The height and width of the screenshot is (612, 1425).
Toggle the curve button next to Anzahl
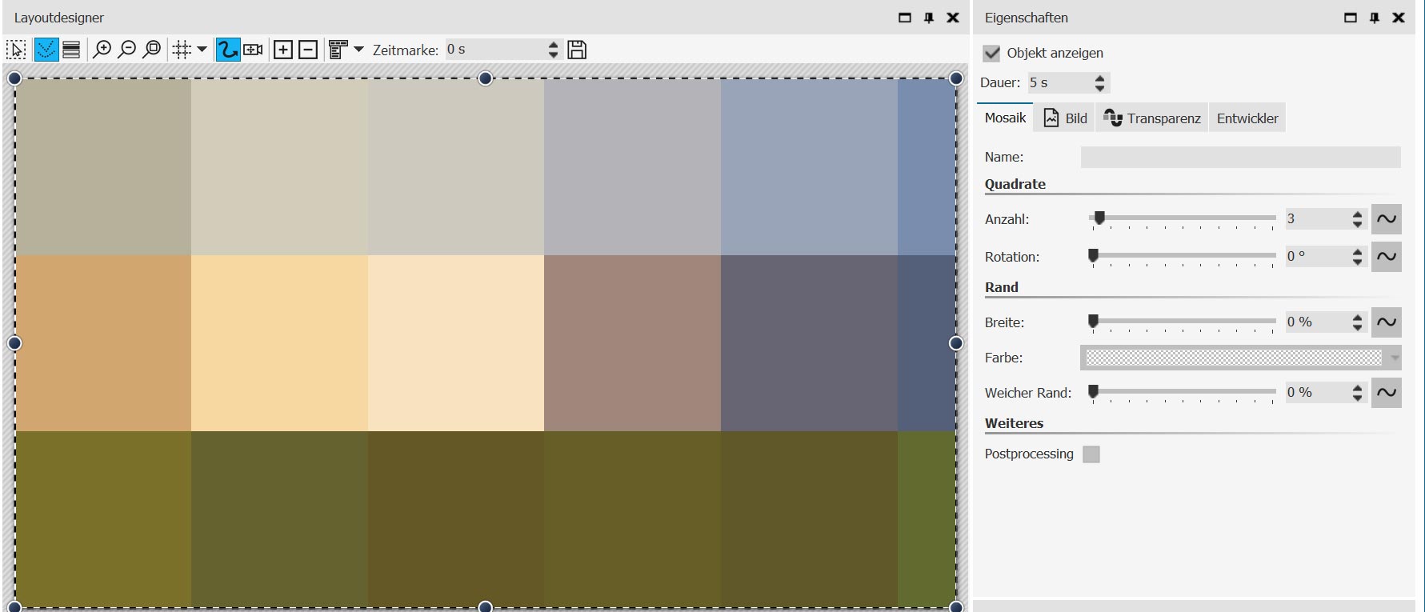pyautogui.click(x=1386, y=219)
